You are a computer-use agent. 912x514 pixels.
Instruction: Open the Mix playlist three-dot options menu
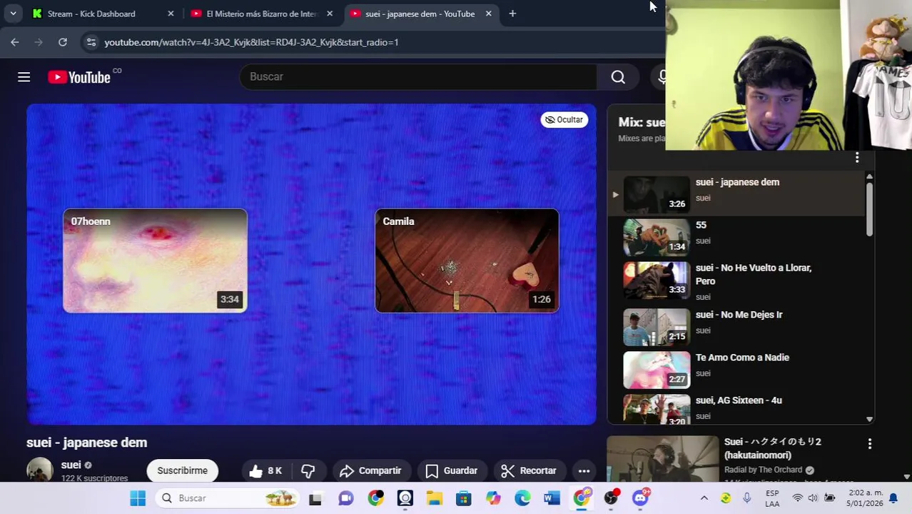(857, 158)
